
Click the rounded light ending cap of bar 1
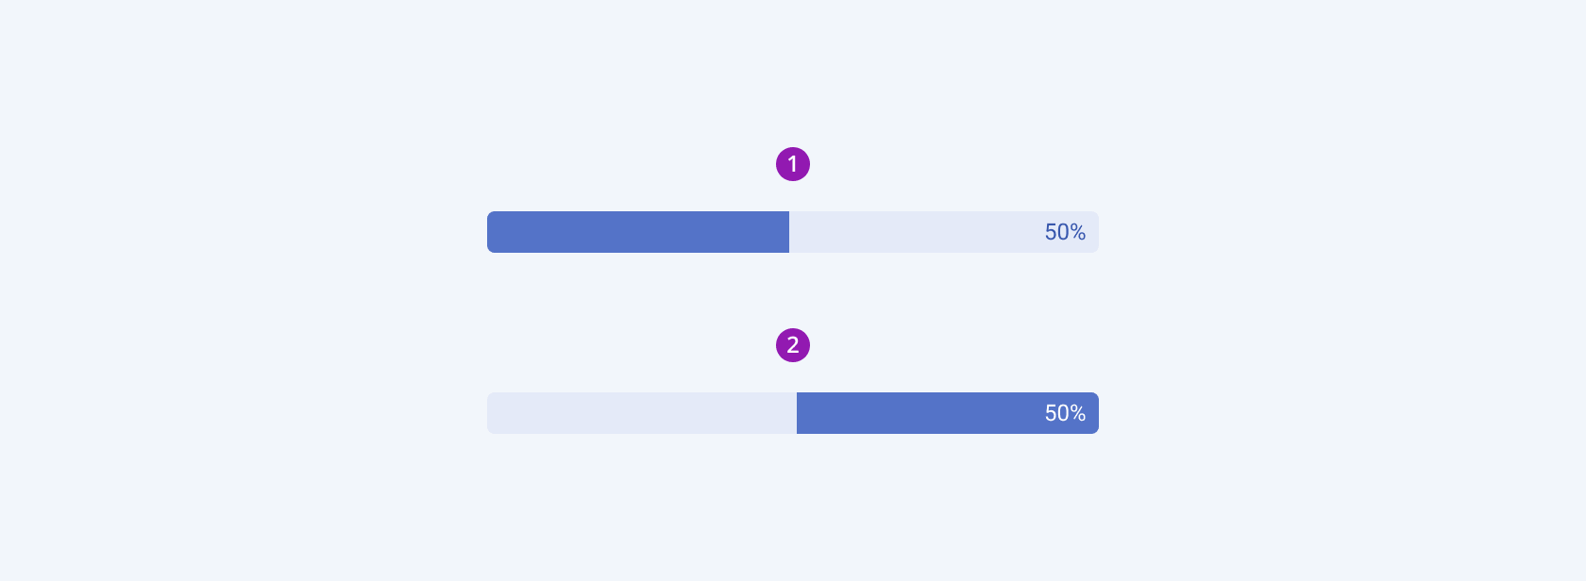pyautogui.click(x=1095, y=232)
